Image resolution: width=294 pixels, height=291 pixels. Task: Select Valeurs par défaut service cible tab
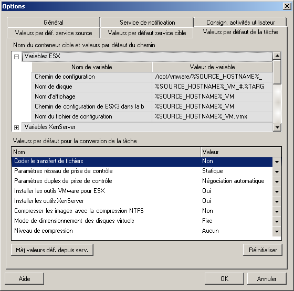coord(147,33)
